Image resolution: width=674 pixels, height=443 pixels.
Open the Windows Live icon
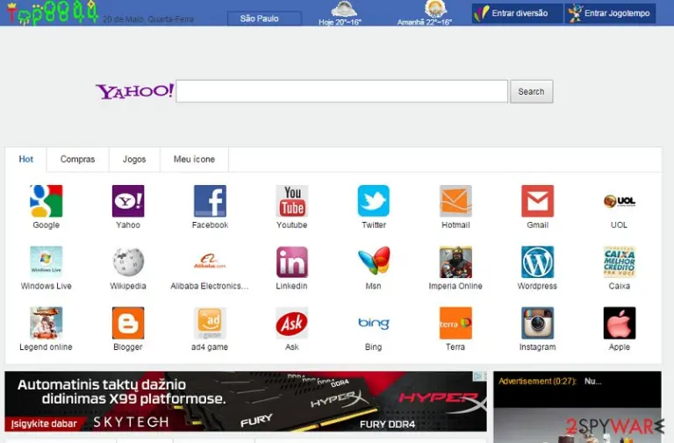[x=46, y=262]
